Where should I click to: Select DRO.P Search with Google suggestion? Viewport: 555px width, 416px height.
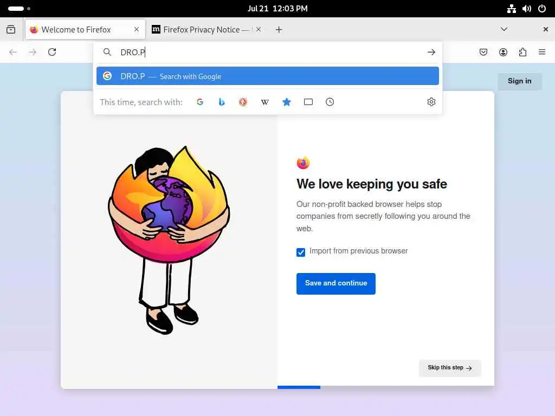tap(268, 76)
